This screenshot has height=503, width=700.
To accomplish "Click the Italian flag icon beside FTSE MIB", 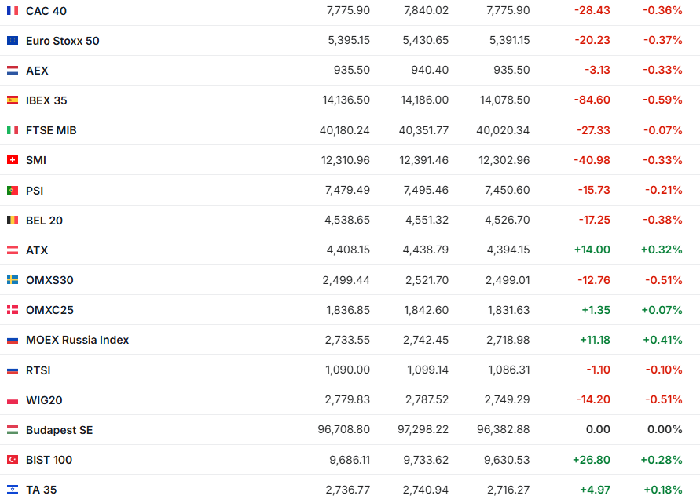I will click(13, 130).
